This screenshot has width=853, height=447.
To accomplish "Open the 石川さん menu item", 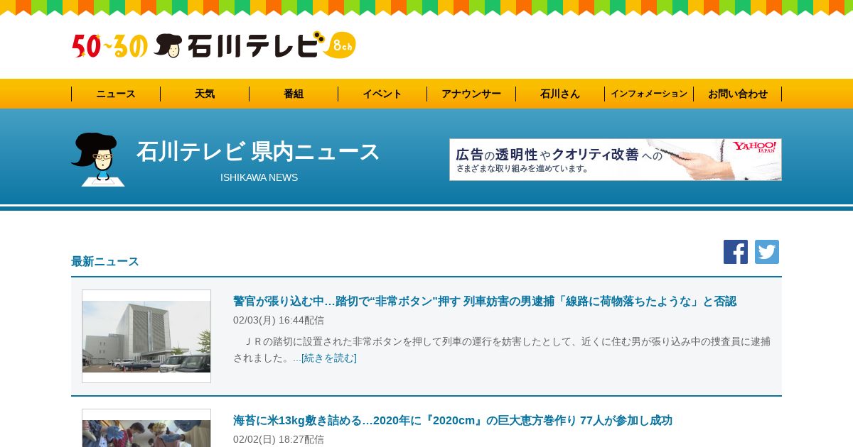I will tap(560, 94).
